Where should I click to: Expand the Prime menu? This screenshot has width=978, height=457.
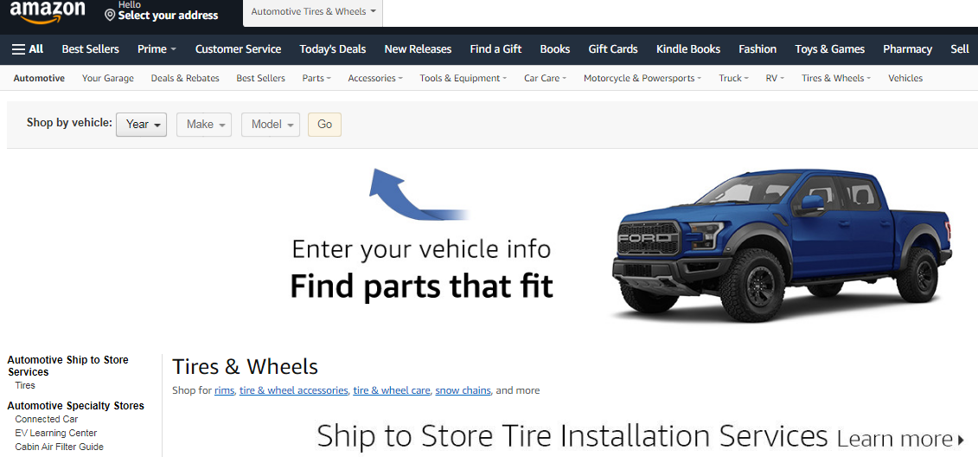pos(157,48)
